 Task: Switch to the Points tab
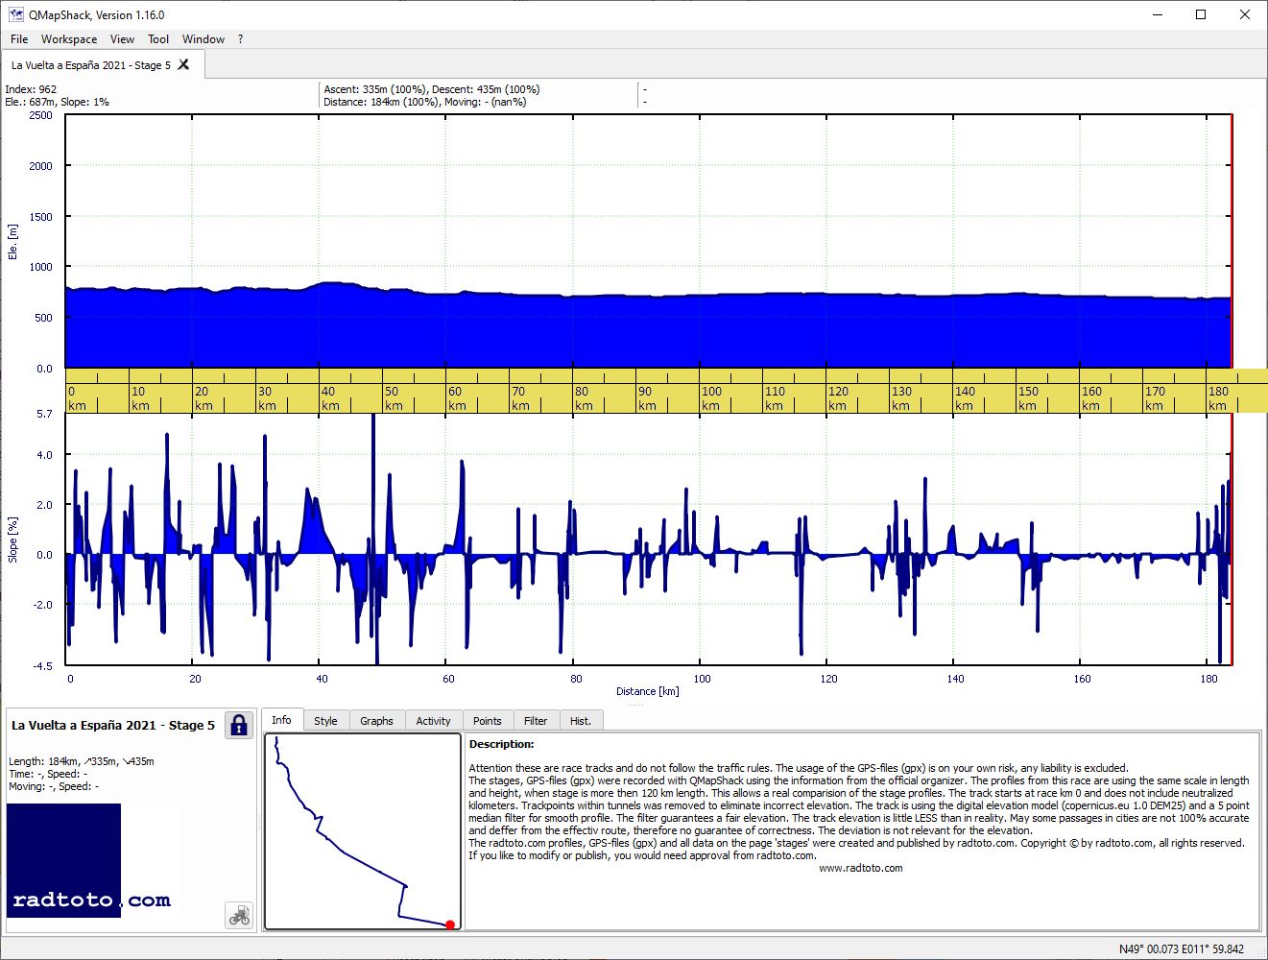tap(488, 721)
